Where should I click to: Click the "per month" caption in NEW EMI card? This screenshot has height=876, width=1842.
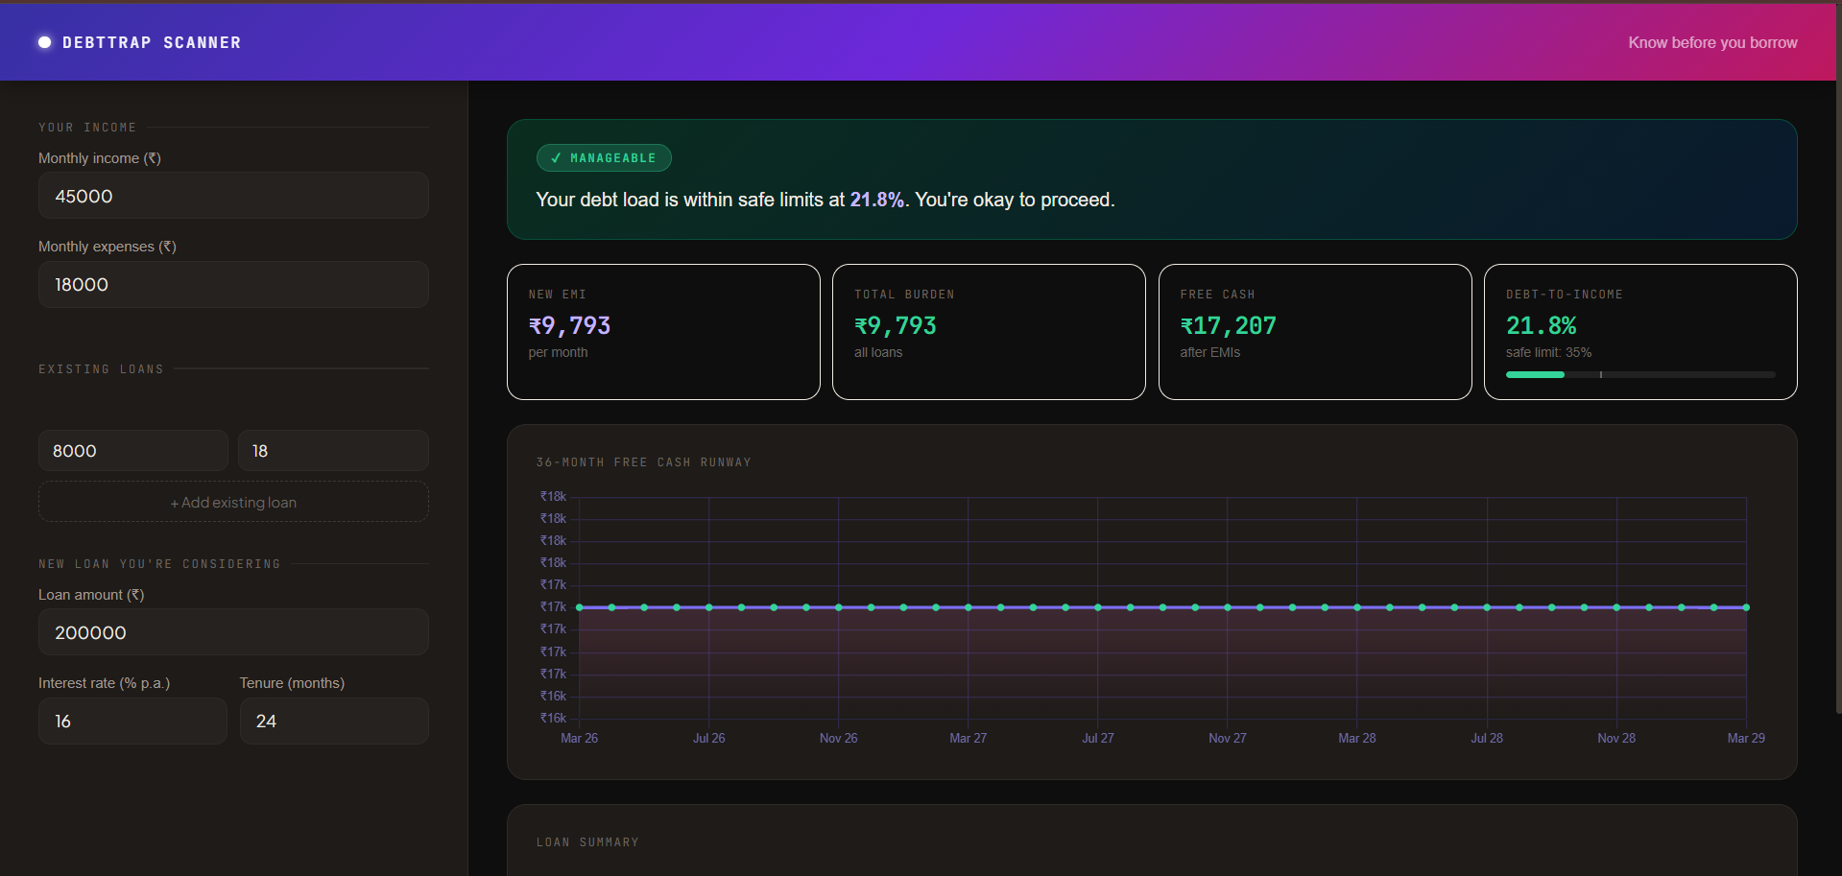pyautogui.click(x=558, y=352)
